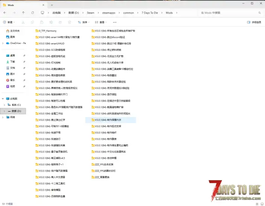Navigate to common in breadcrumb
The height and width of the screenshot is (206, 265).
coord(129,13)
